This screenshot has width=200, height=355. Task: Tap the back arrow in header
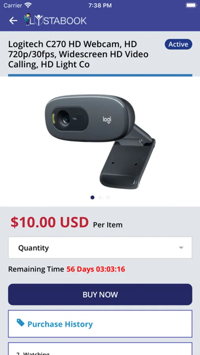(13, 21)
